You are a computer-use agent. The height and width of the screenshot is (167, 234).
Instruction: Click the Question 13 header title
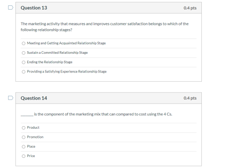(x=34, y=8)
